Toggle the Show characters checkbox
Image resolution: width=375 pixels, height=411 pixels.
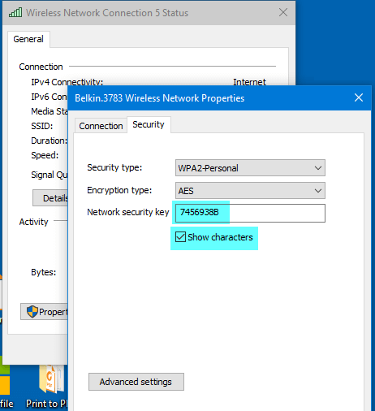180,237
